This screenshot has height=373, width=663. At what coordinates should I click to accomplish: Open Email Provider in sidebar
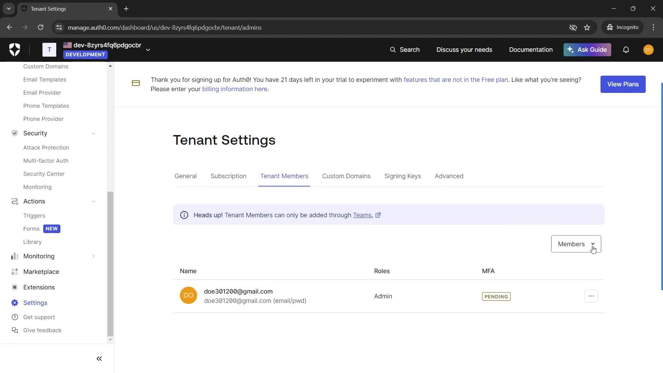pyautogui.click(x=42, y=93)
